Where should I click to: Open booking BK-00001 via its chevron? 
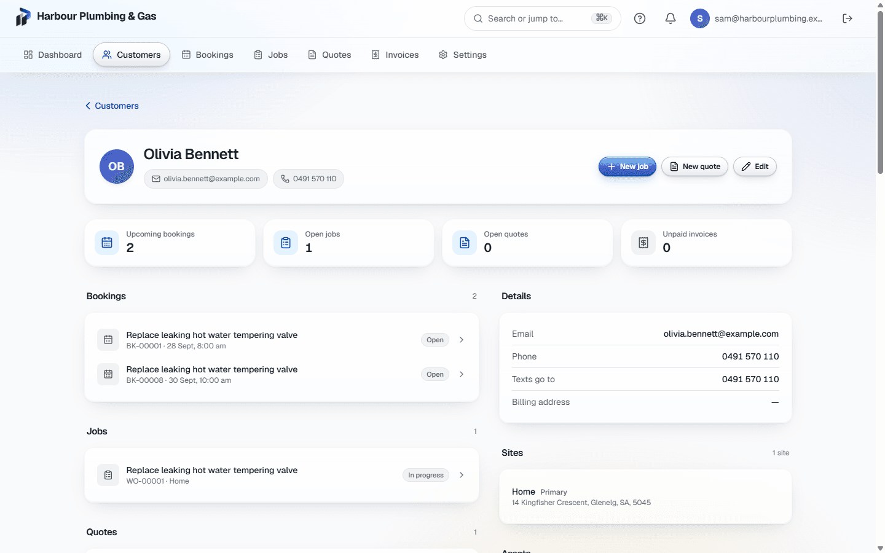tap(462, 340)
